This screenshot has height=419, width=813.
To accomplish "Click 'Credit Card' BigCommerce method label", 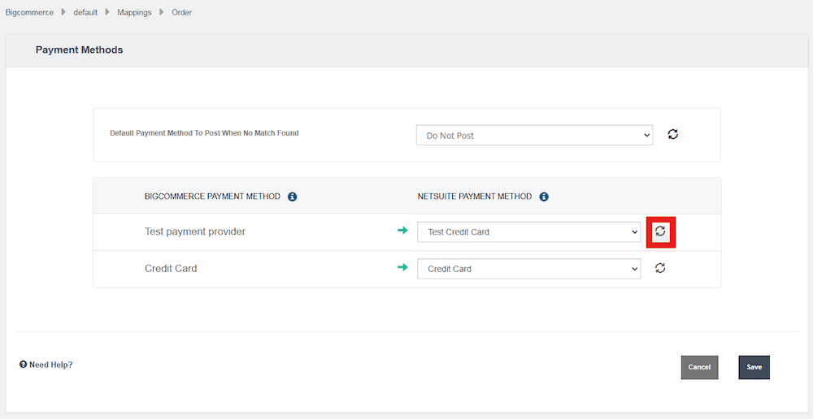I will point(171,269).
